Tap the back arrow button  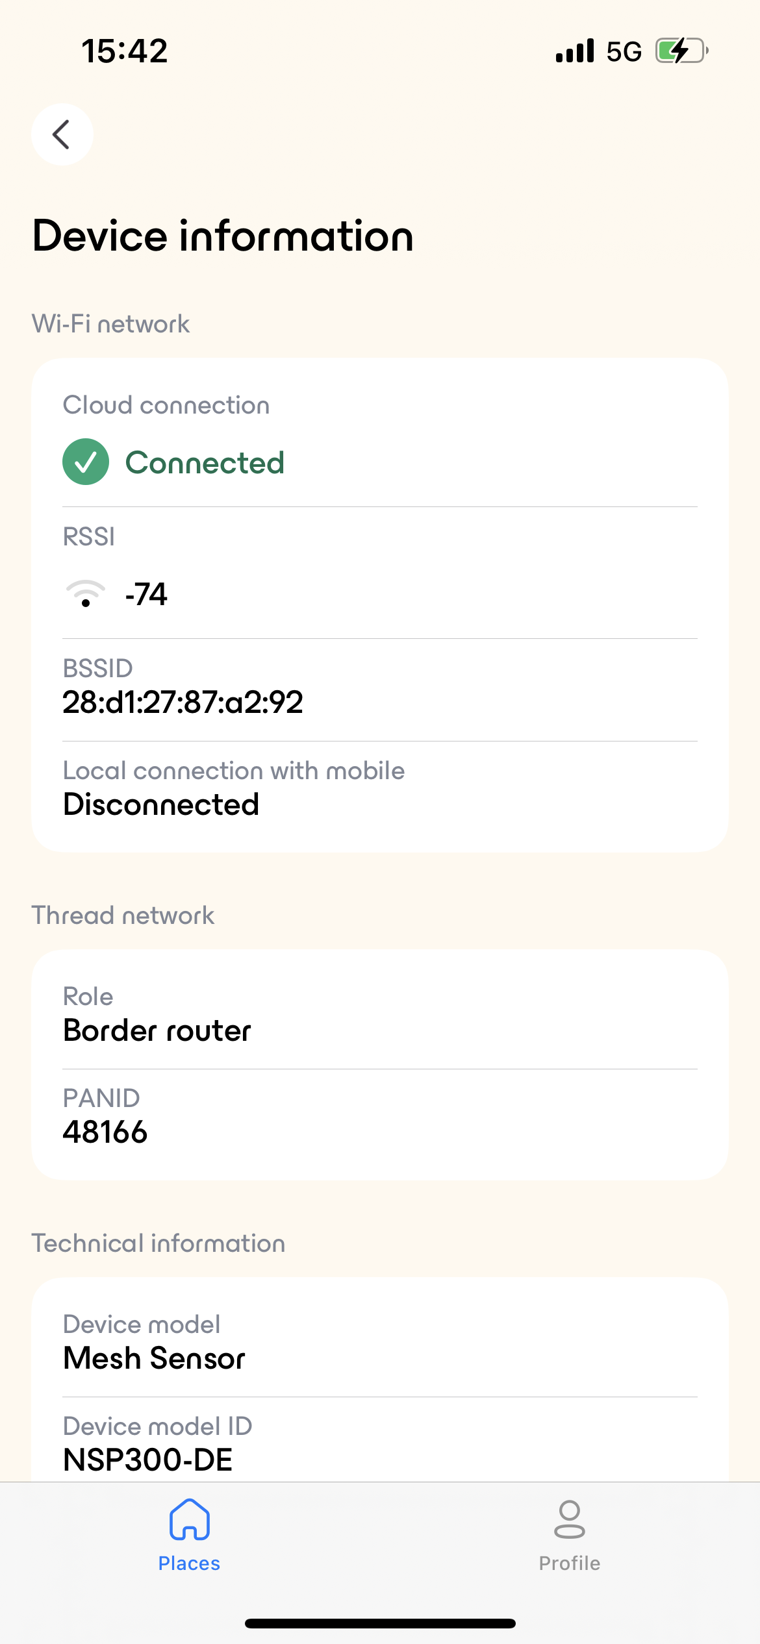(62, 134)
